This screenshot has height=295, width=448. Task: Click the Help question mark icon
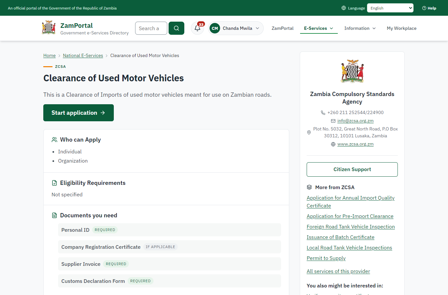pos(424,8)
